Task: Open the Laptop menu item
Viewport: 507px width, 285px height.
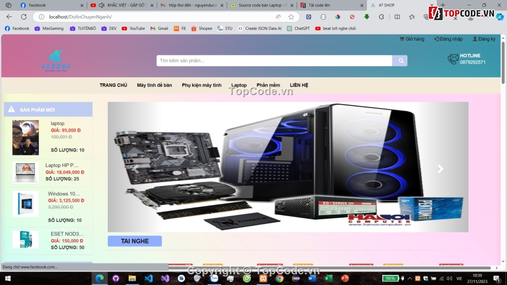Action: point(239,85)
